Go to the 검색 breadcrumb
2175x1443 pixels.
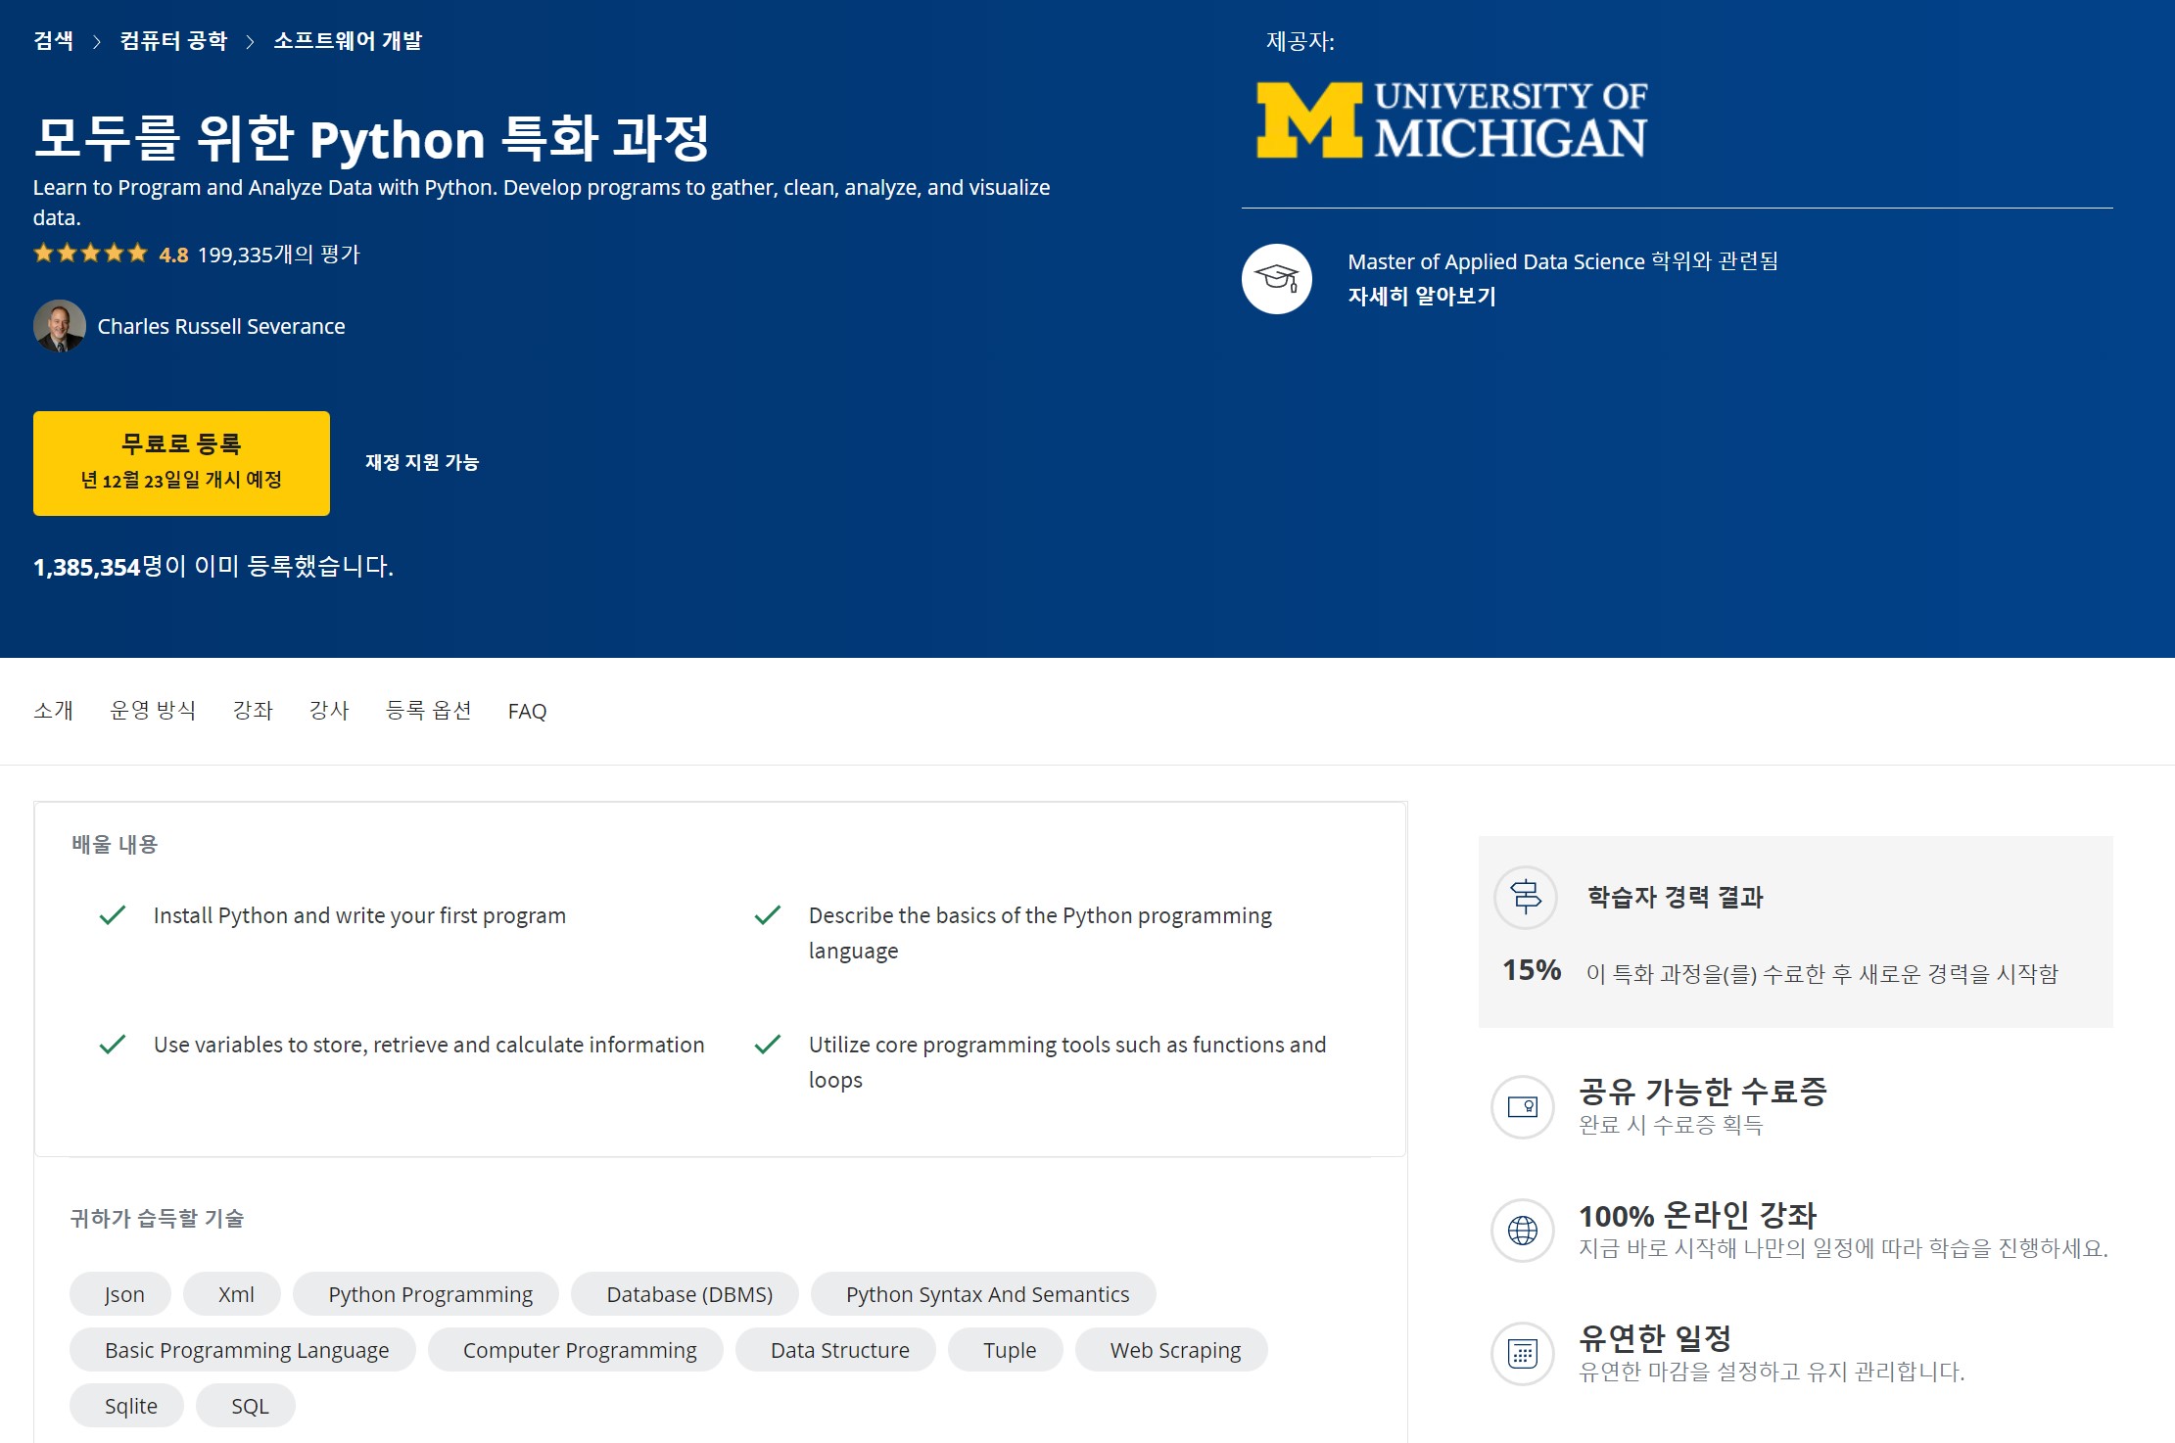tap(53, 40)
